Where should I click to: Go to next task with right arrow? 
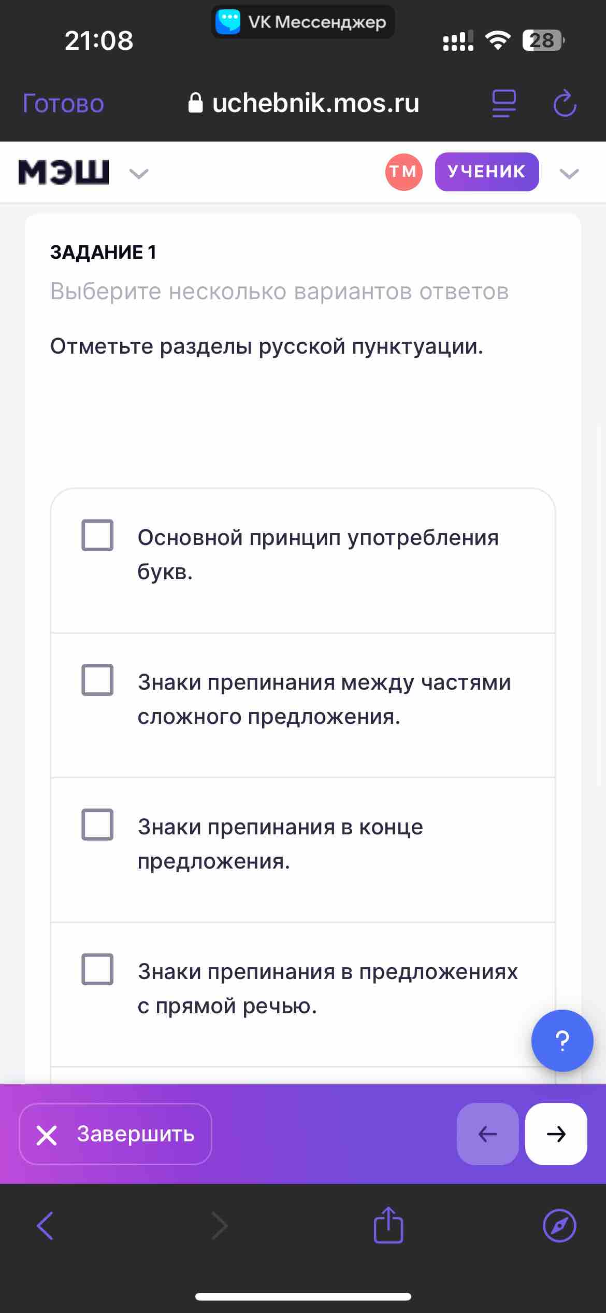556,1134
